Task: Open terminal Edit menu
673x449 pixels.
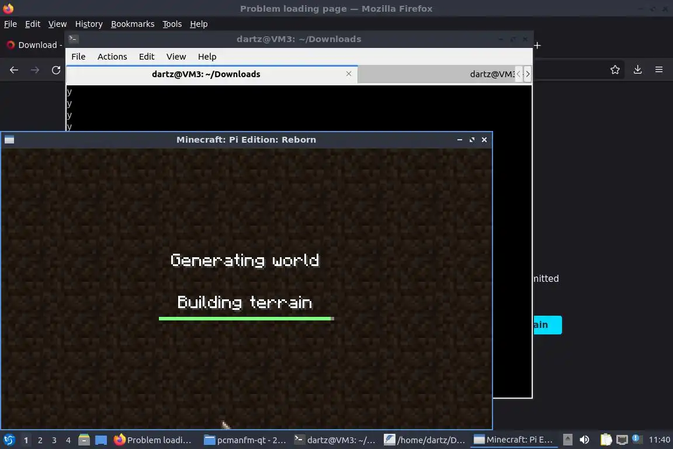Action: [x=147, y=57]
